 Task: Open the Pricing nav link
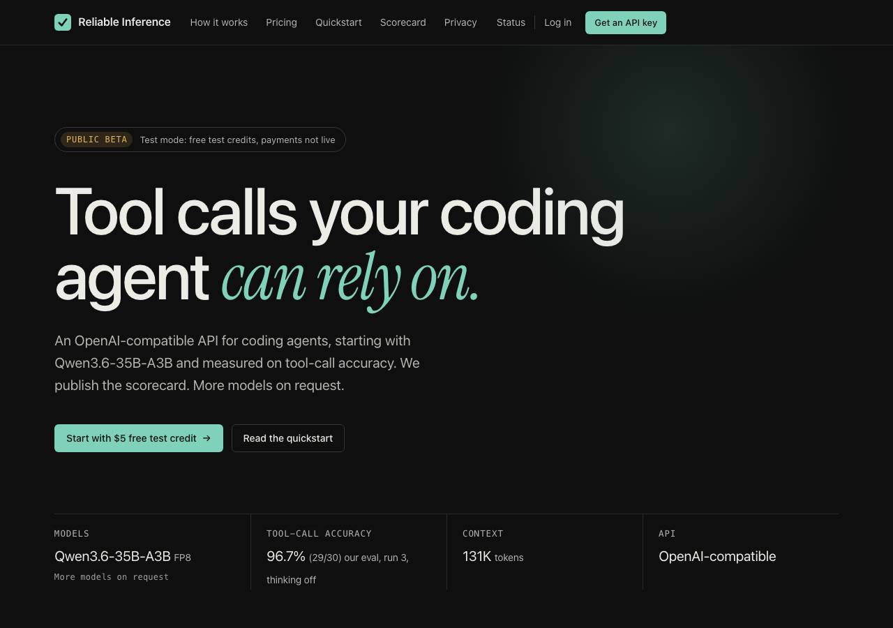pyautogui.click(x=281, y=22)
